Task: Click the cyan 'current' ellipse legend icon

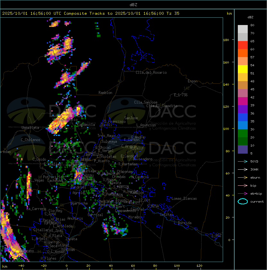Action: point(243,201)
